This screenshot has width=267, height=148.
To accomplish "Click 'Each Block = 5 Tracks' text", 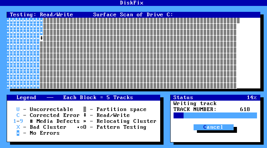I will coord(98,98).
